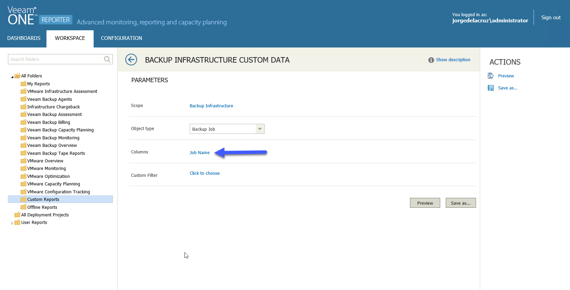
Task: Select Veeam Backup Capacity Planning folder
Action: pos(60,130)
